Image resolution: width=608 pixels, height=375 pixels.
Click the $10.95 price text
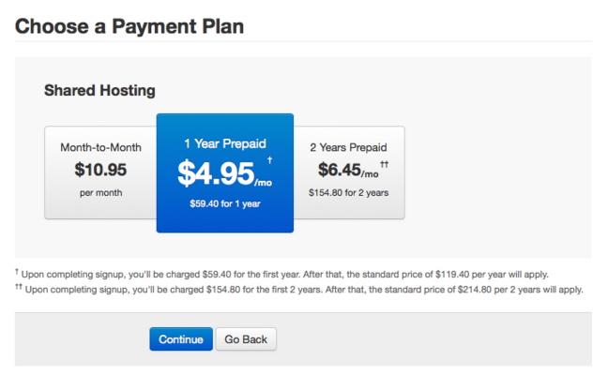point(99,171)
